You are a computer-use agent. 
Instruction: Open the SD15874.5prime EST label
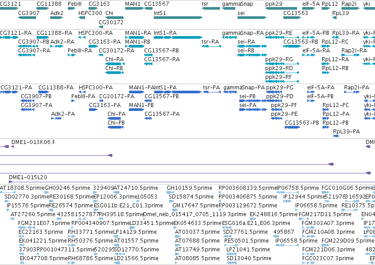point(191,197)
